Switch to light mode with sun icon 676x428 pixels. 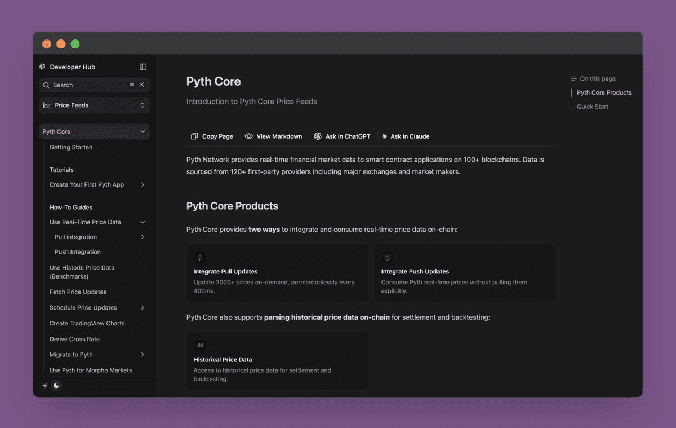[45, 385]
